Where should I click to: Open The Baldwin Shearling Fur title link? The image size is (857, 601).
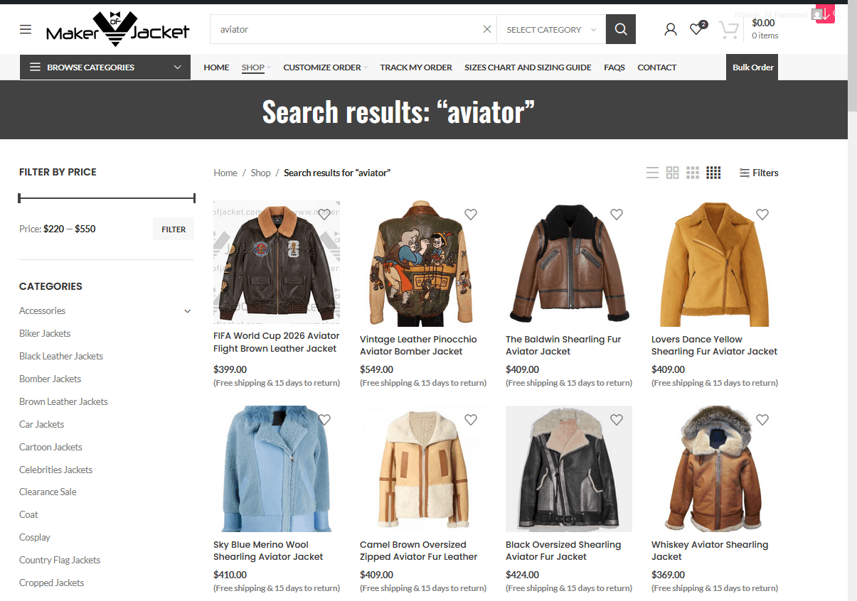click(x=563, y=345)
